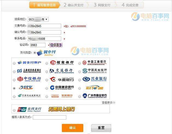The height and width of the screenshot is (134, 172).
Task: Go to step 1 填写缴费信息 tab
Action: (x=45, y=5)
